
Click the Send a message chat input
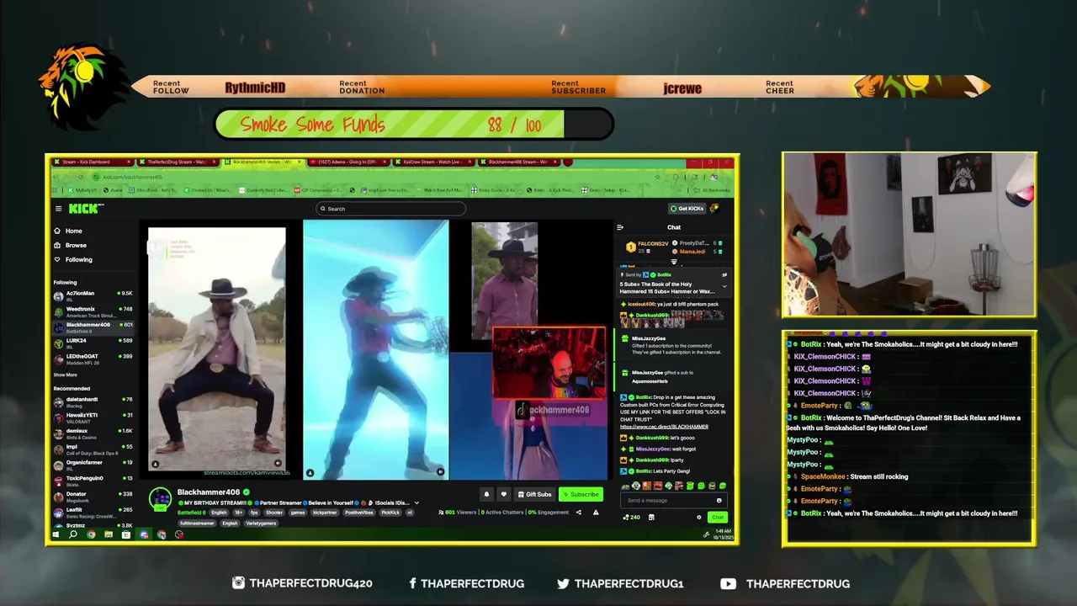675,500
